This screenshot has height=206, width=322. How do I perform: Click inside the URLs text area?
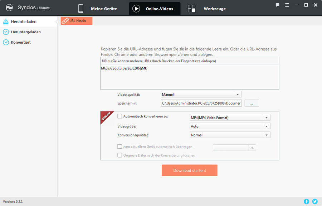tap(190, 77)
